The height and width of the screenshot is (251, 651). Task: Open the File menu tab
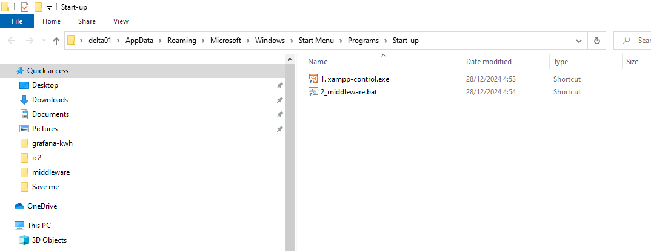point(17,21)
